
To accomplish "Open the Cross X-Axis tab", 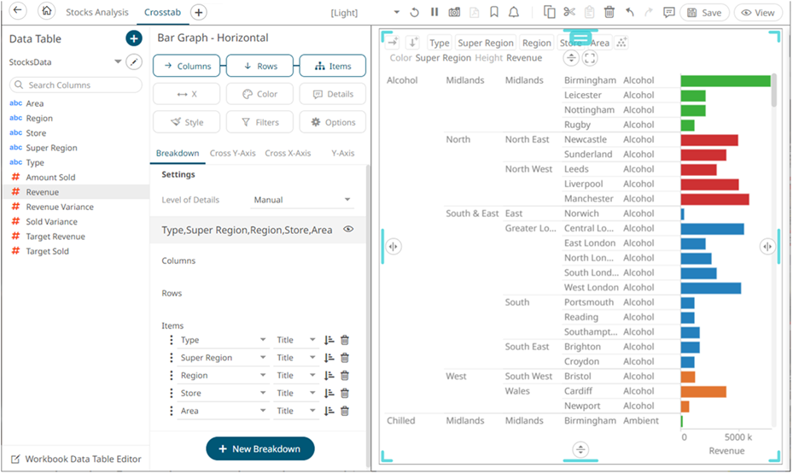I will [288, 153].
